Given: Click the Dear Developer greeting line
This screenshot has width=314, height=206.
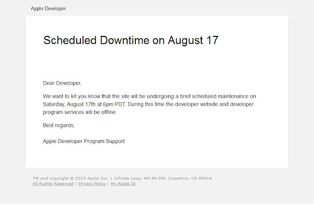Looking at the screenshot, I should click(x=62, y=83).
